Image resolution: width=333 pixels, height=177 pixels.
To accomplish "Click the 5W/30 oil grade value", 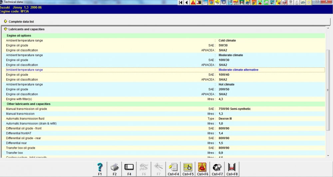I will (x=223, y=45).
